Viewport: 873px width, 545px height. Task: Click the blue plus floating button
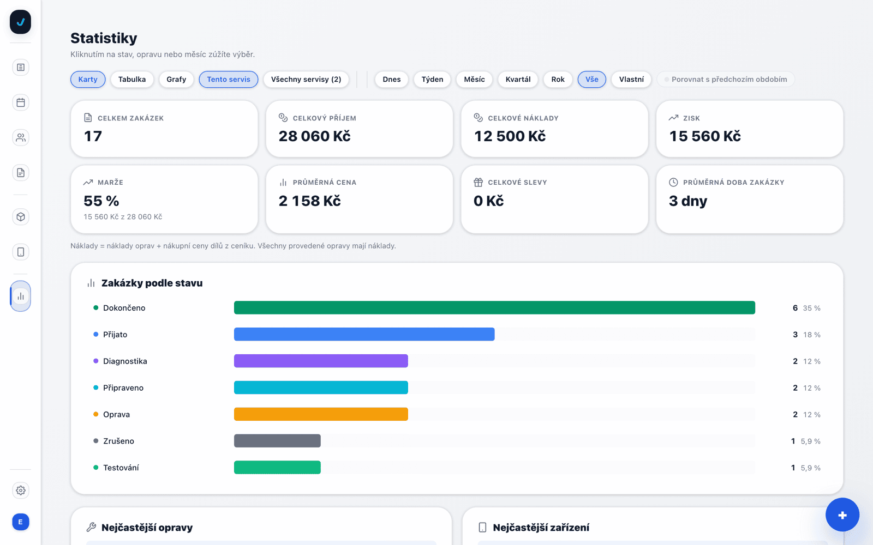(842, 514)
